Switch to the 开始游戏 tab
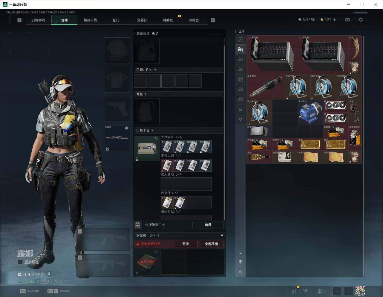This screenshot has width=383, height=297. pyautogui.click(x=39, y=20)
